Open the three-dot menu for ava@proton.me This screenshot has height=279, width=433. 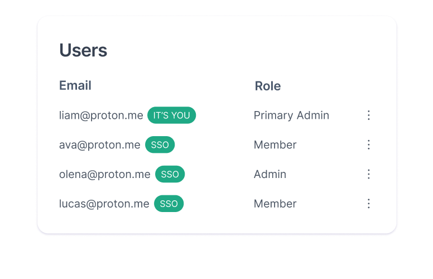(368, 145)
